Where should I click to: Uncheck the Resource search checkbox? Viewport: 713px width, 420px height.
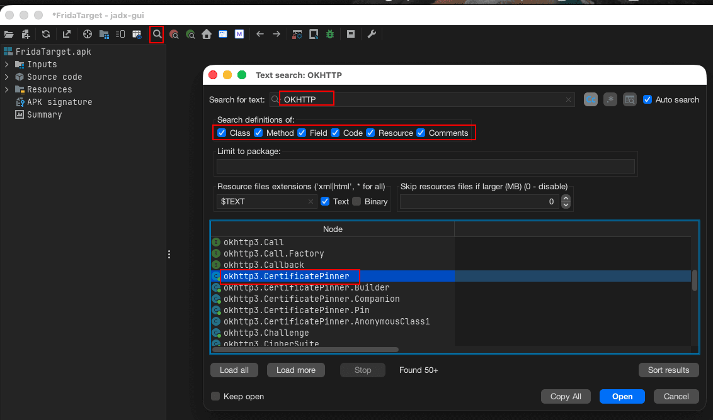coord(370,133)
